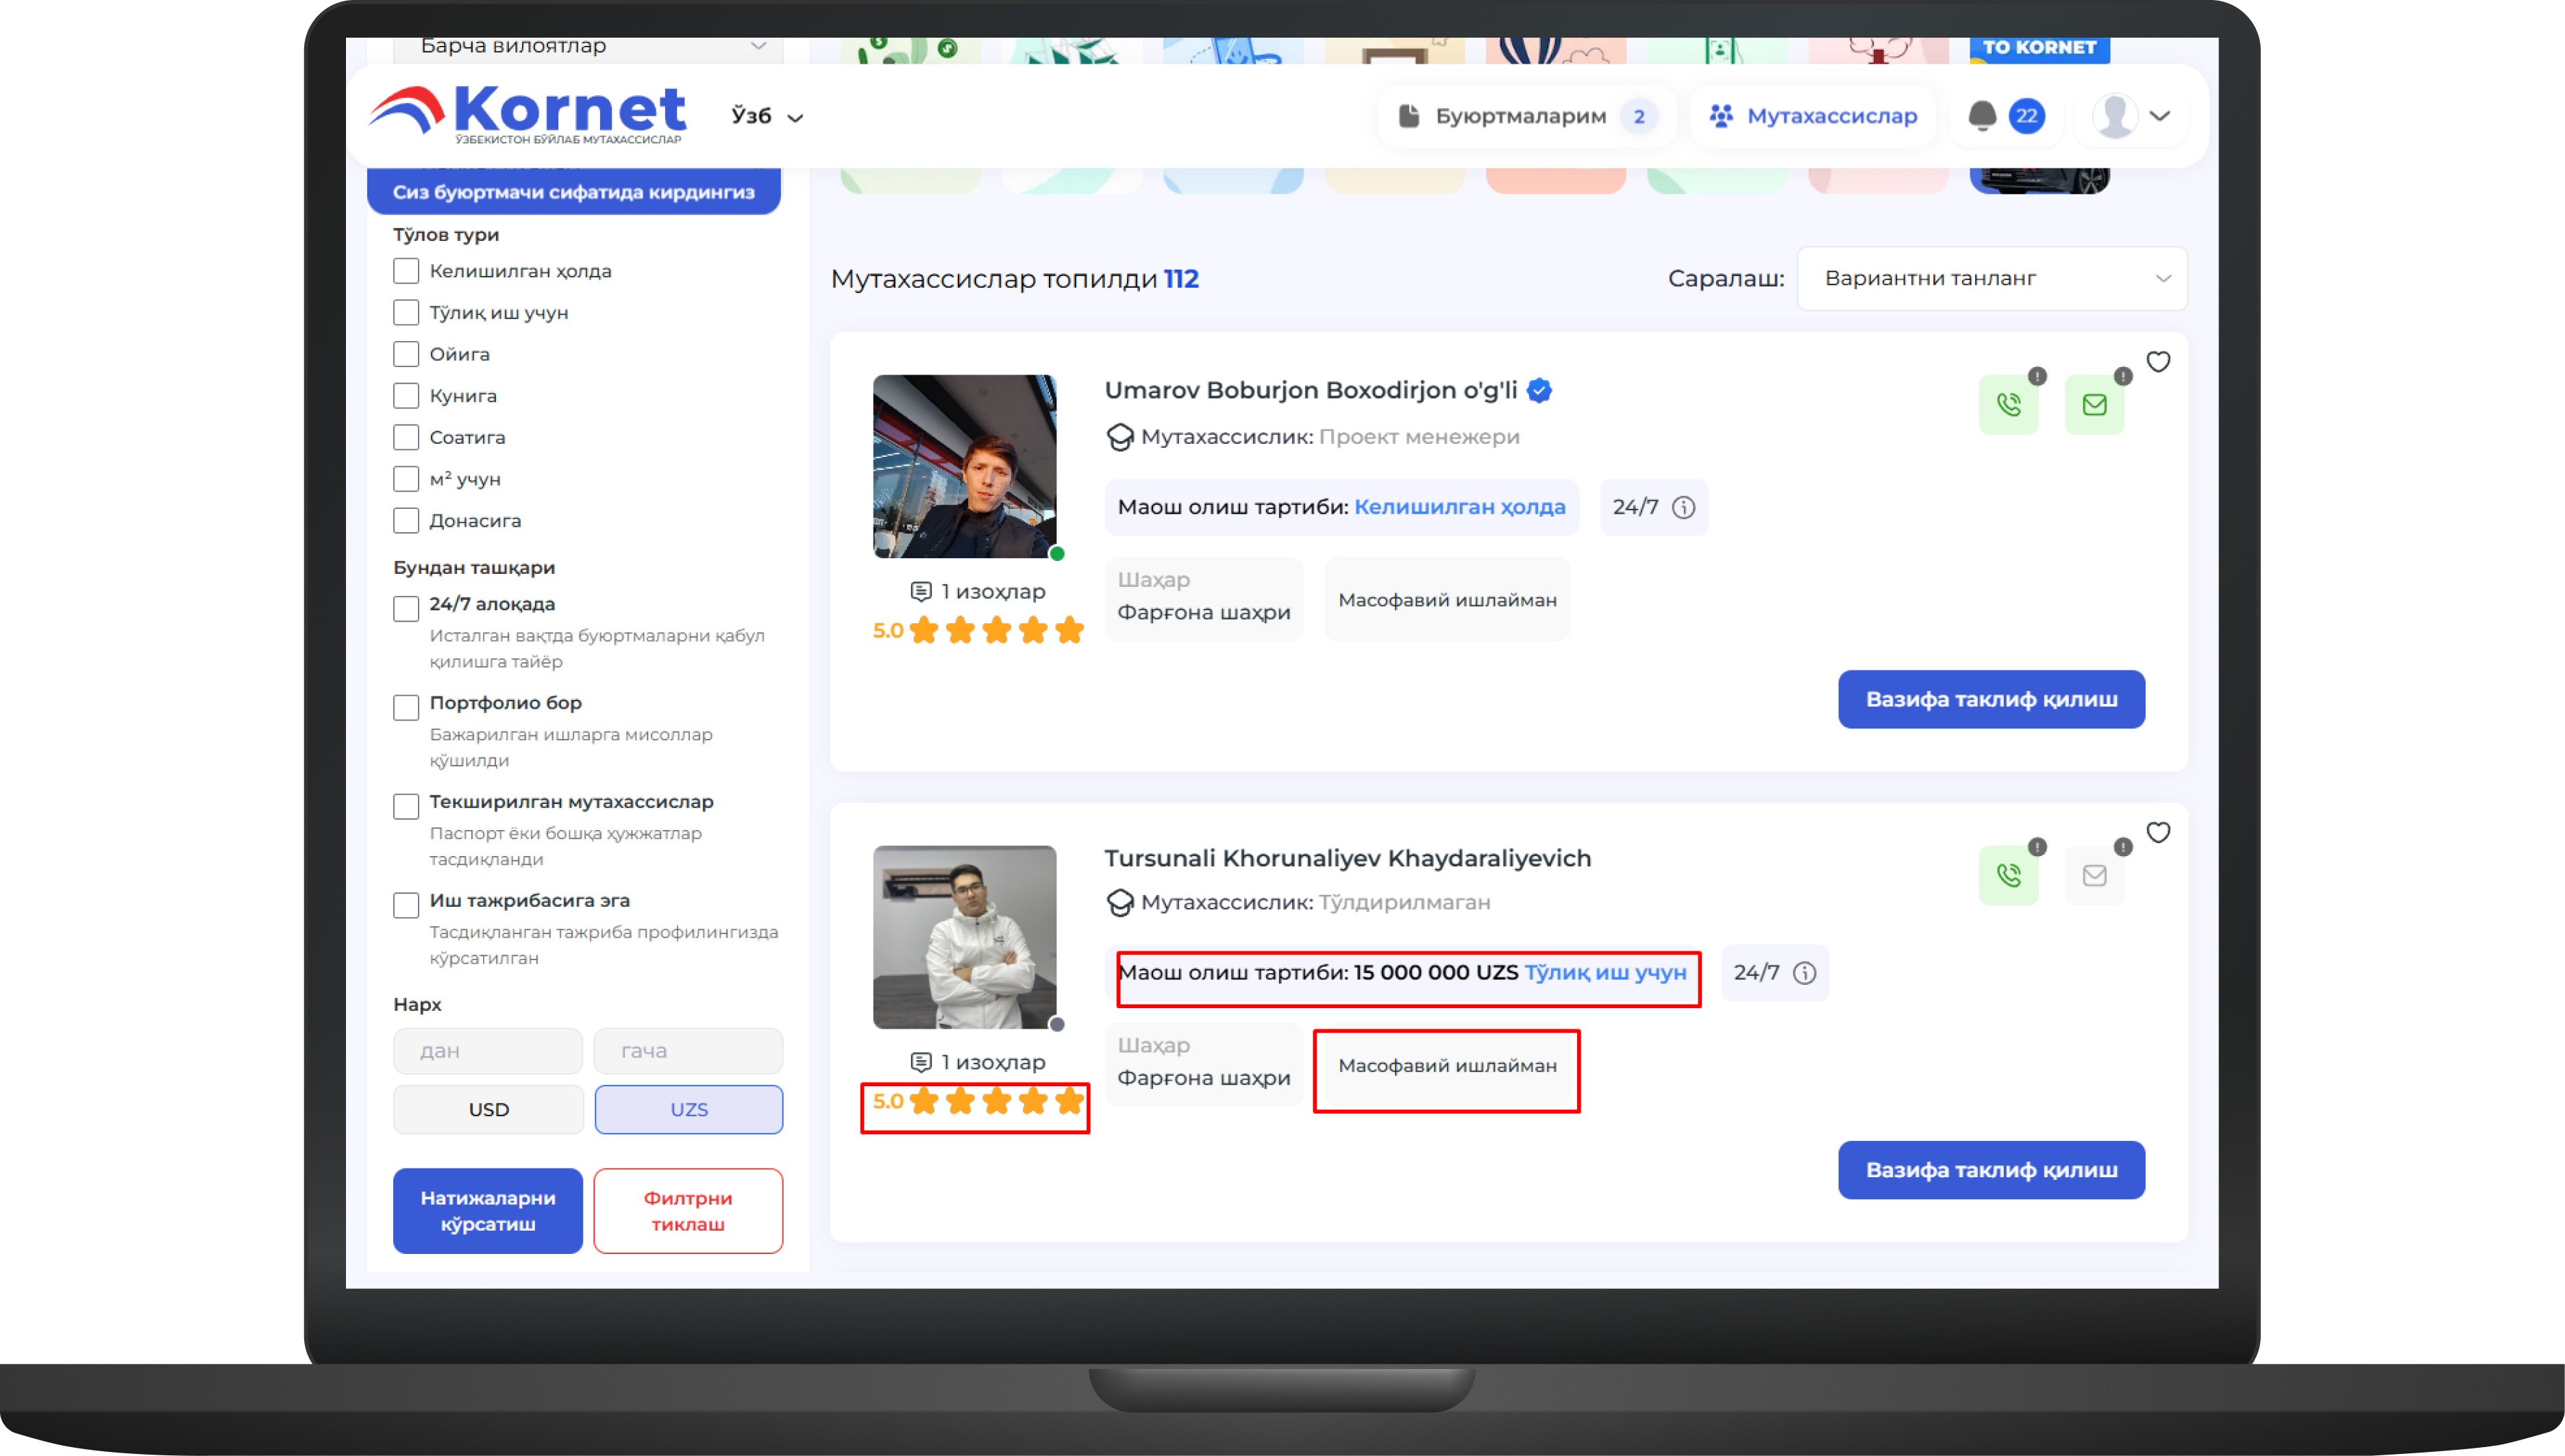2565x1456 pixels.
Task: Check the Келишилган ҳолда payment option
Action: [406, 271]
